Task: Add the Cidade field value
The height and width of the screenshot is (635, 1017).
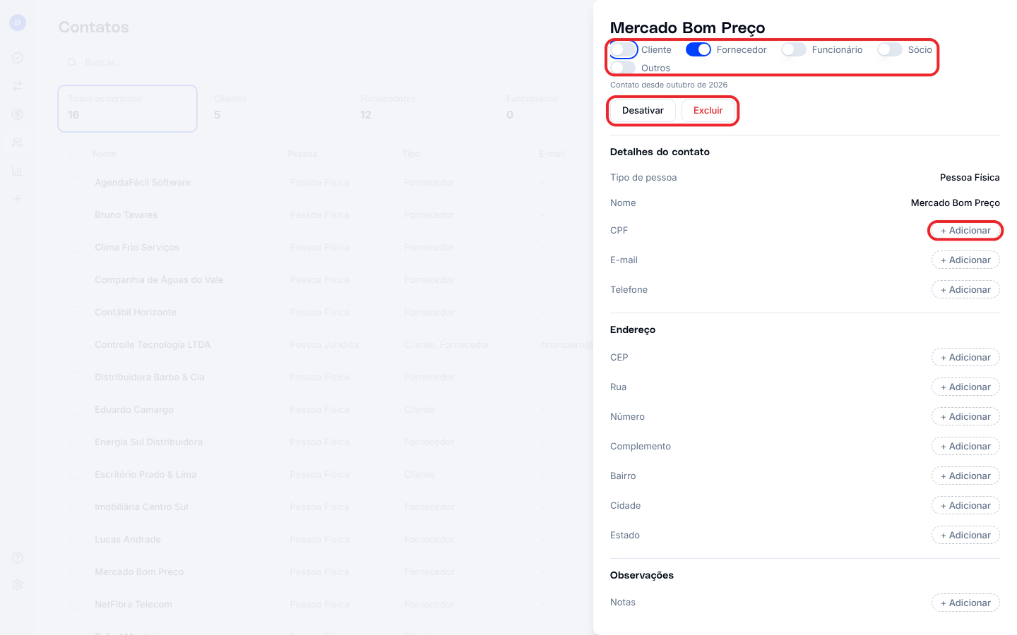Action: (965, 506)
